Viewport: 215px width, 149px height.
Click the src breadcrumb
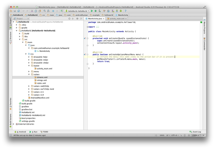(42, 15)
